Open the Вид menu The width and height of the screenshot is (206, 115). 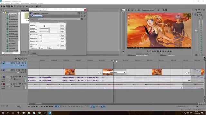click(x=12, y=4)
